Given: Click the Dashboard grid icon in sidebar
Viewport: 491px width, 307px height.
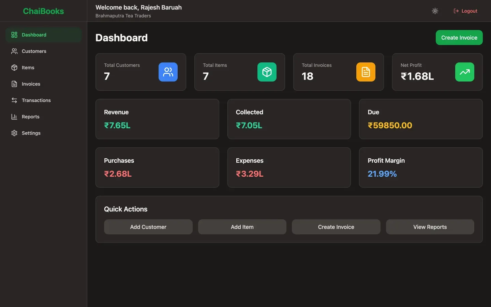Looking at the screenshot, I should click(14, 35).
